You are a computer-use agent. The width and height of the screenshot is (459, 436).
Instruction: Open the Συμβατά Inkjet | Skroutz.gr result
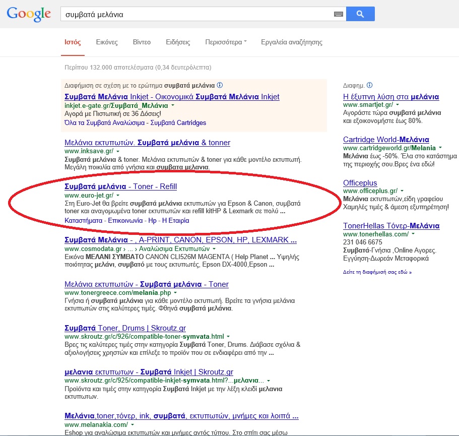click(149, 372)
